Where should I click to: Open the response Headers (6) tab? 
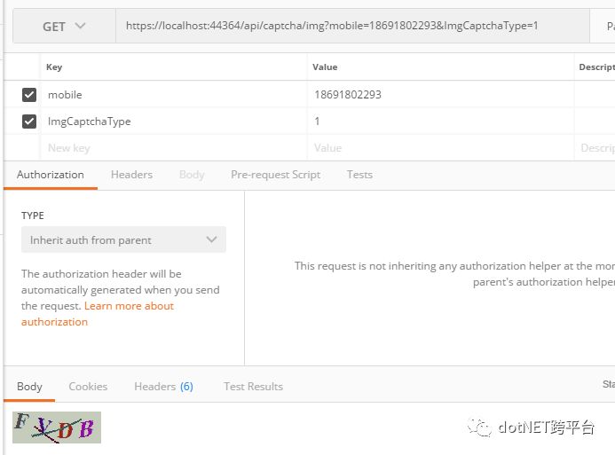click(163, 387)
